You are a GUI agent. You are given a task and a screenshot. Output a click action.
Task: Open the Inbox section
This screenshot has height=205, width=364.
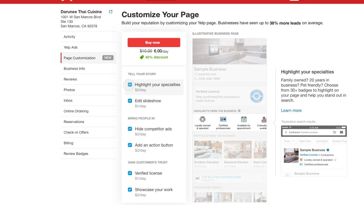coord(88,101)
